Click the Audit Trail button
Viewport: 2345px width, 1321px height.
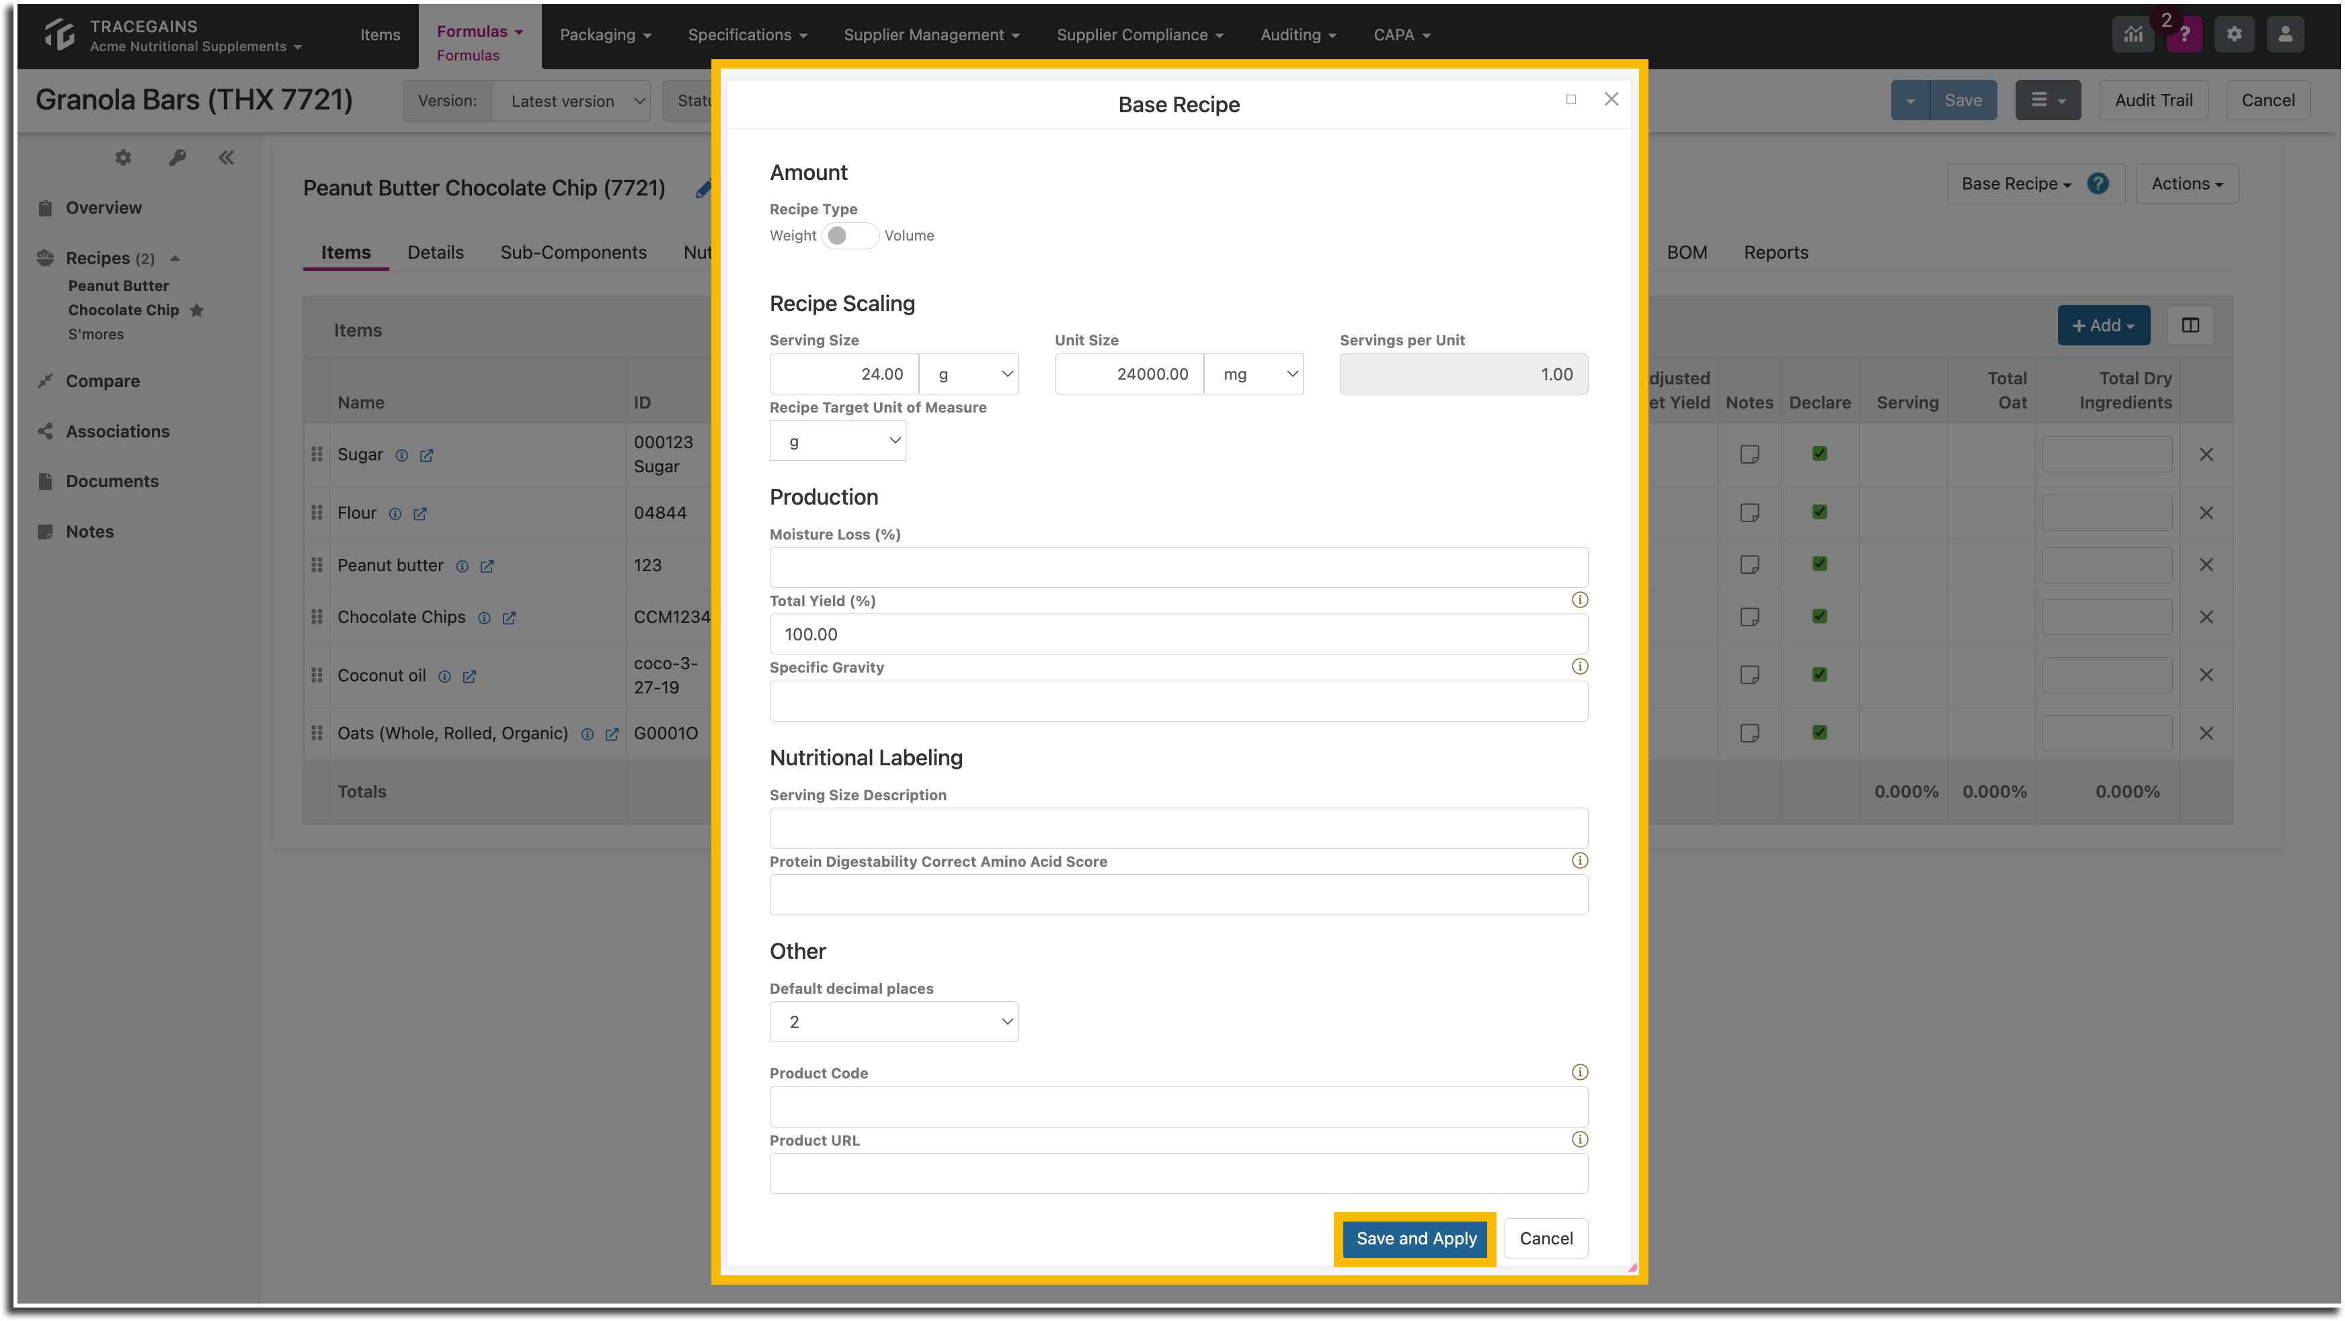point(2153,100)
